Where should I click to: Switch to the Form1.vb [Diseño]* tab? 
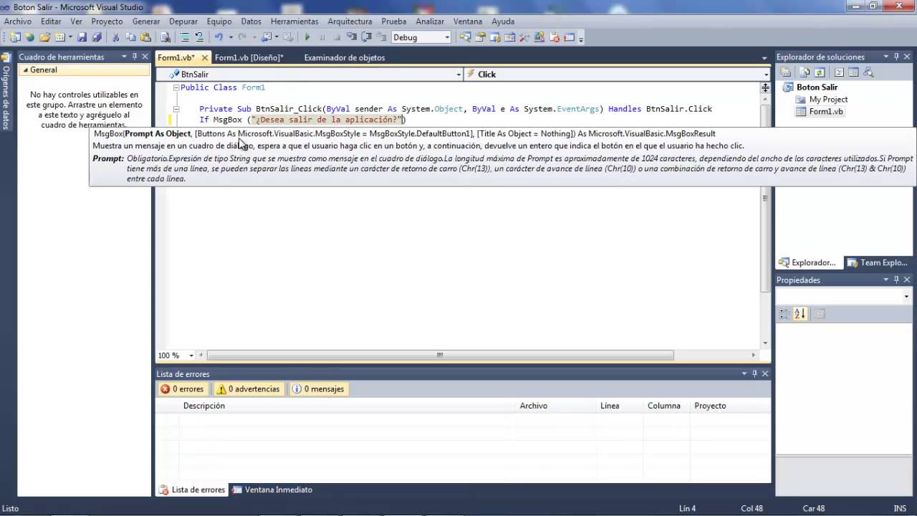tap(249, 57)
